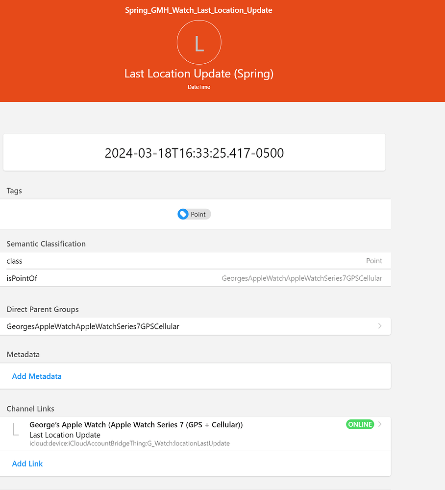Image resolution: width=445 pixels, height=490 pixels.
Task: Click the class Point semantic classification row
Action: [196, 261]
